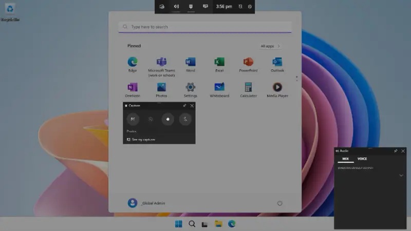Image resolution: width=411 pixels, height=231 pixels.
Task: Pin the Audio widget
Action: point(396,151)
